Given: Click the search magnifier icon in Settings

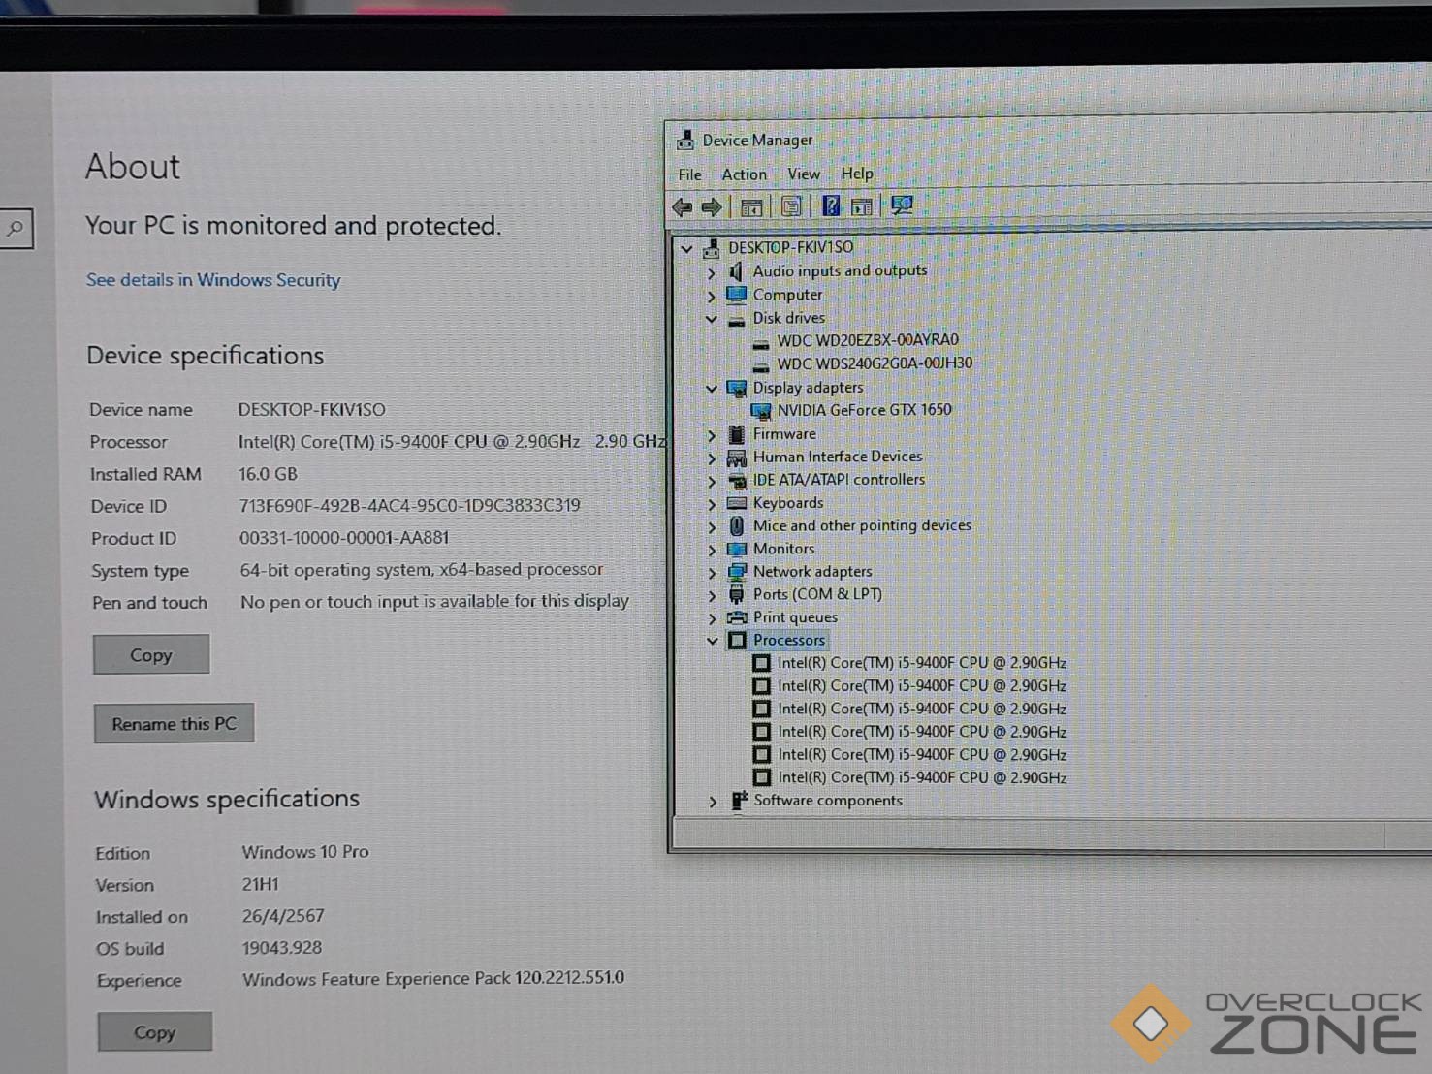Looking at the screenshot, I should (x=16, y=229).
